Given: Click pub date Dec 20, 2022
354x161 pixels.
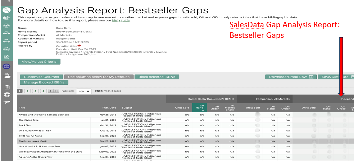Looking at the screenshot, I should pyautogui.click(x=108, y=141).
